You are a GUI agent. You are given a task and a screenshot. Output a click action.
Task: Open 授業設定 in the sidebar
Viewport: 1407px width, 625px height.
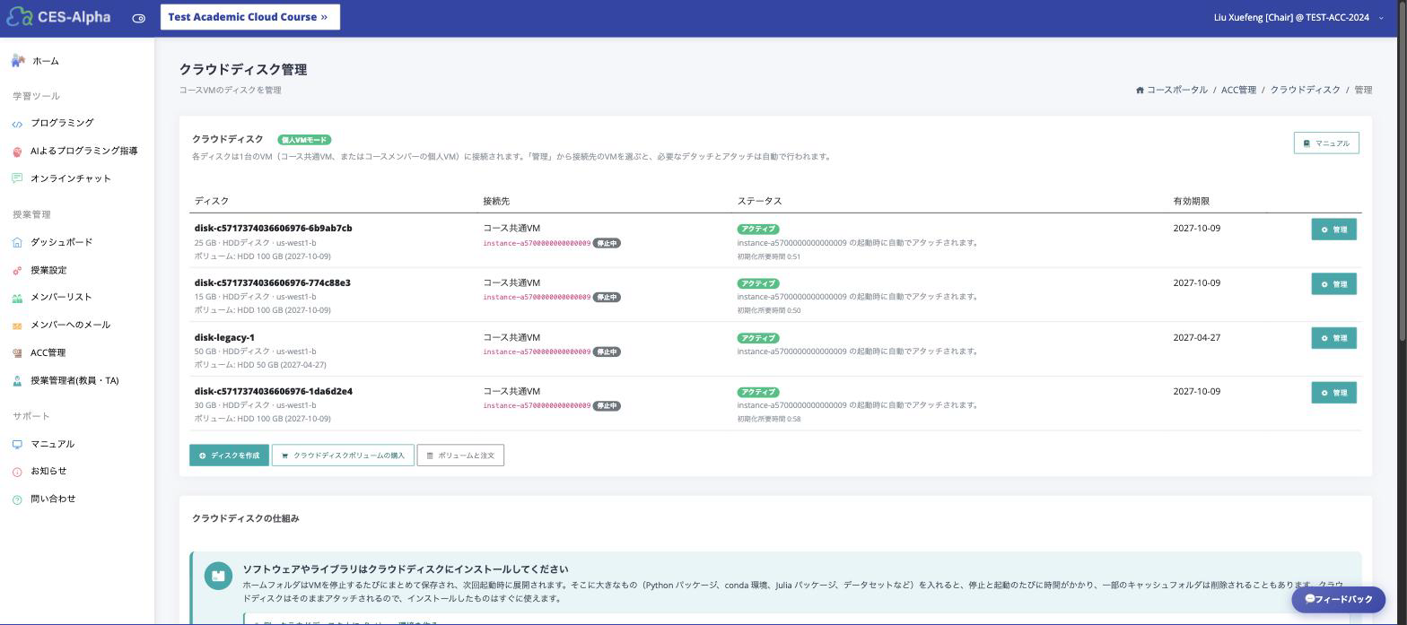click(x=48, y=270)
